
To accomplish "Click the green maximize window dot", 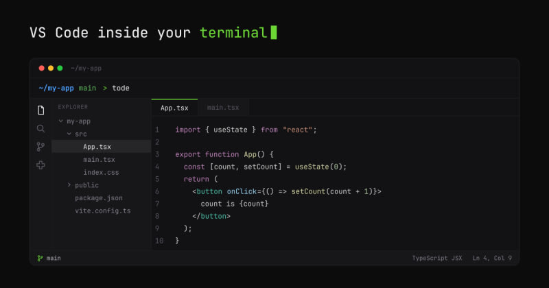I will [x=60, y=69].
